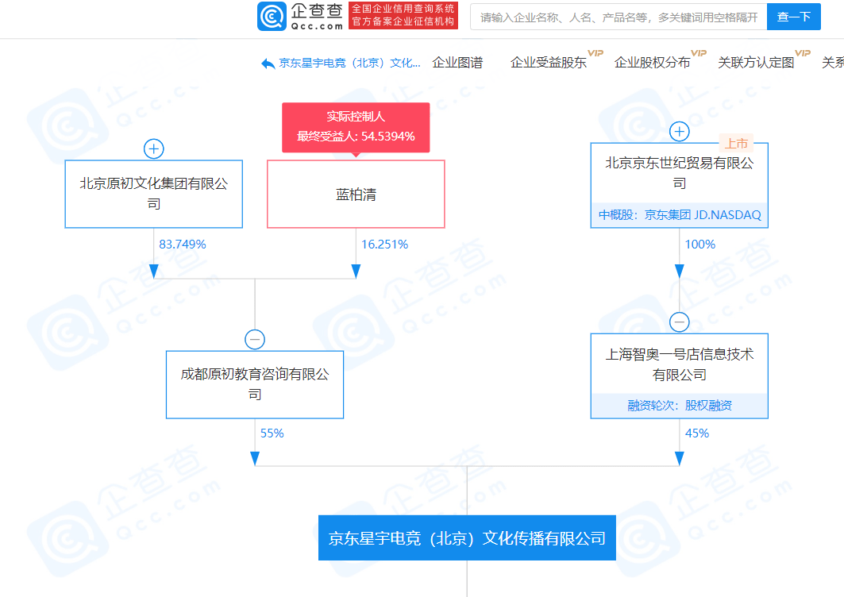Click VIP badge beside 关联方认定图
This screenshot has width=844, height=597.
[x=803, y=52]
